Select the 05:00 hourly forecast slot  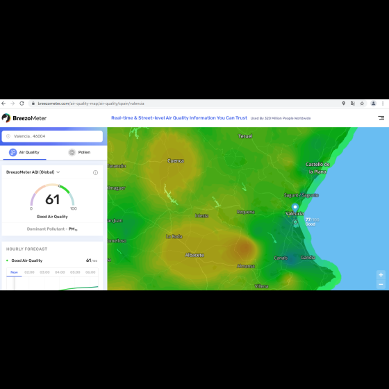point(75,272)
